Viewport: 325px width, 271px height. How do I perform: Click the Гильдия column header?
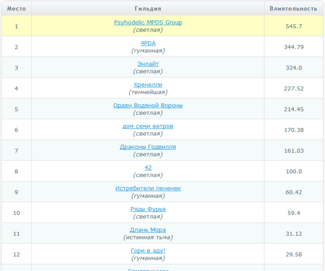[148, 9]
